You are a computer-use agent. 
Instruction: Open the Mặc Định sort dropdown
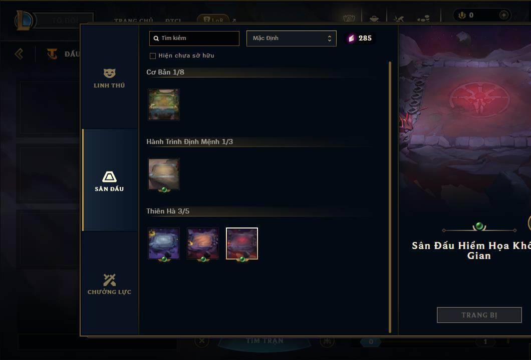(x=291, y=38)
